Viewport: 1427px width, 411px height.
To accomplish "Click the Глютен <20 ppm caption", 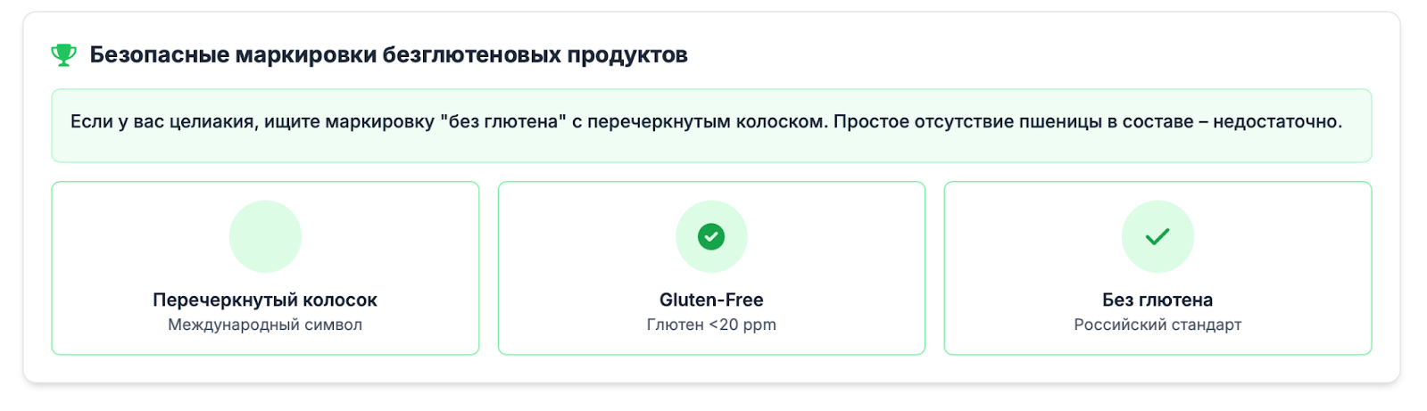I will click(711, 325).
